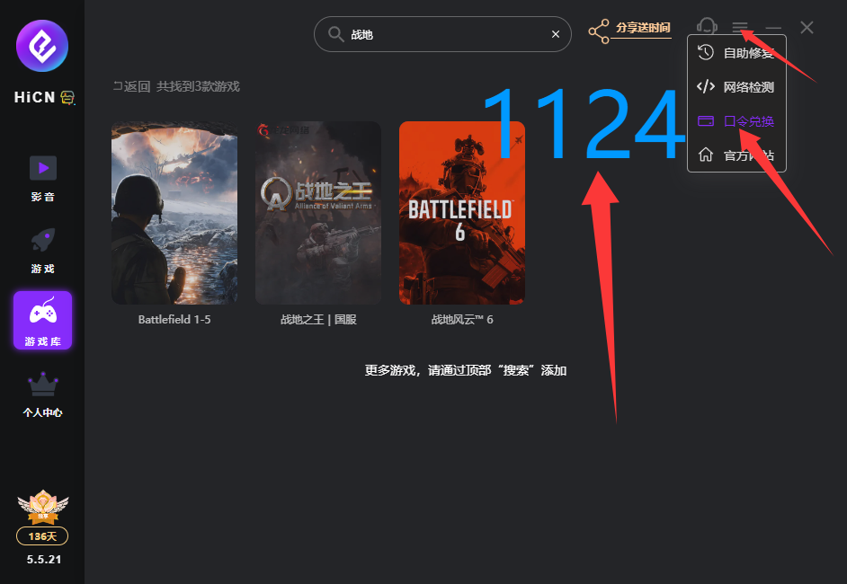This screenshot has height=584, width=847.
Task: Toggle the hamburger menu at top
Action: click(x=740, y=29)
